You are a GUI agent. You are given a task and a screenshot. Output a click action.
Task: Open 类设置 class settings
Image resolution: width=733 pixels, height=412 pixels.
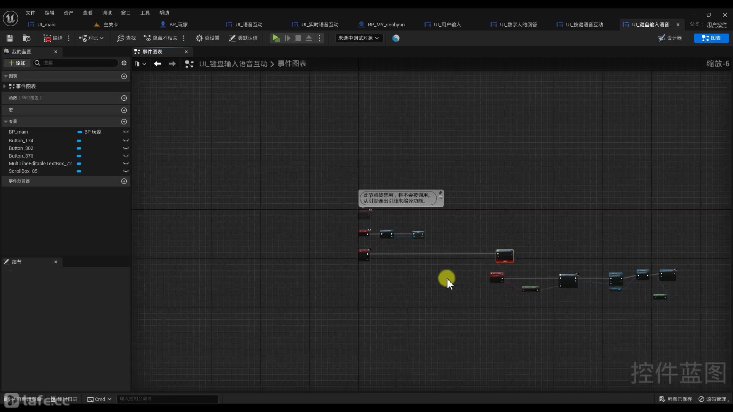tap(207, 38)
